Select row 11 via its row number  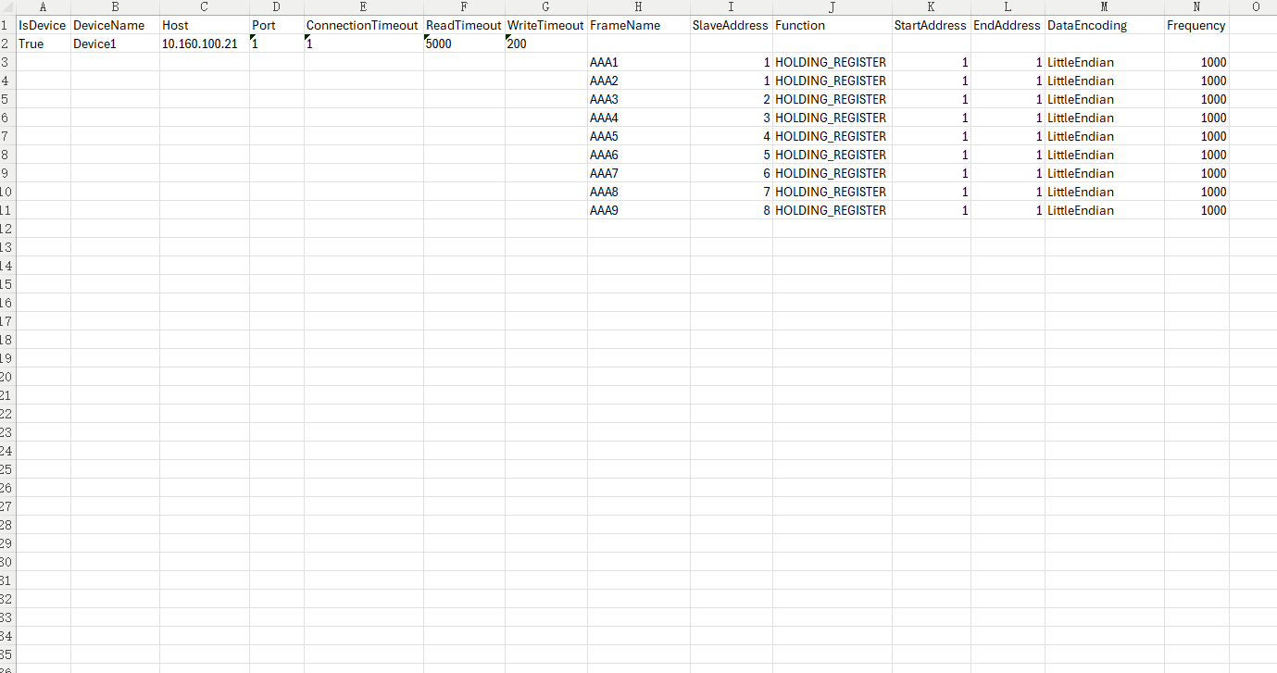6,210
